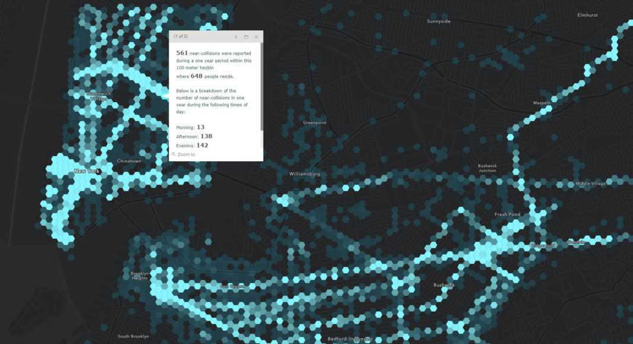Click the Zoom to link
This screenshot has height=344, width=633.
pyautogui.click(x=186, y=155)
